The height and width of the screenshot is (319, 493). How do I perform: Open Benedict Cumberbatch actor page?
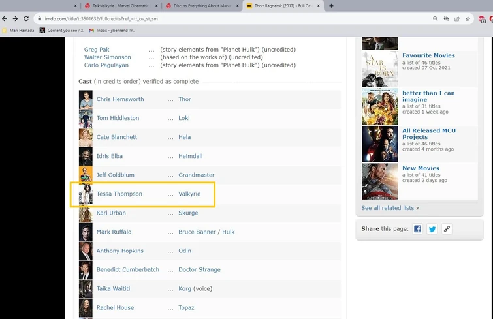point(127,269)
